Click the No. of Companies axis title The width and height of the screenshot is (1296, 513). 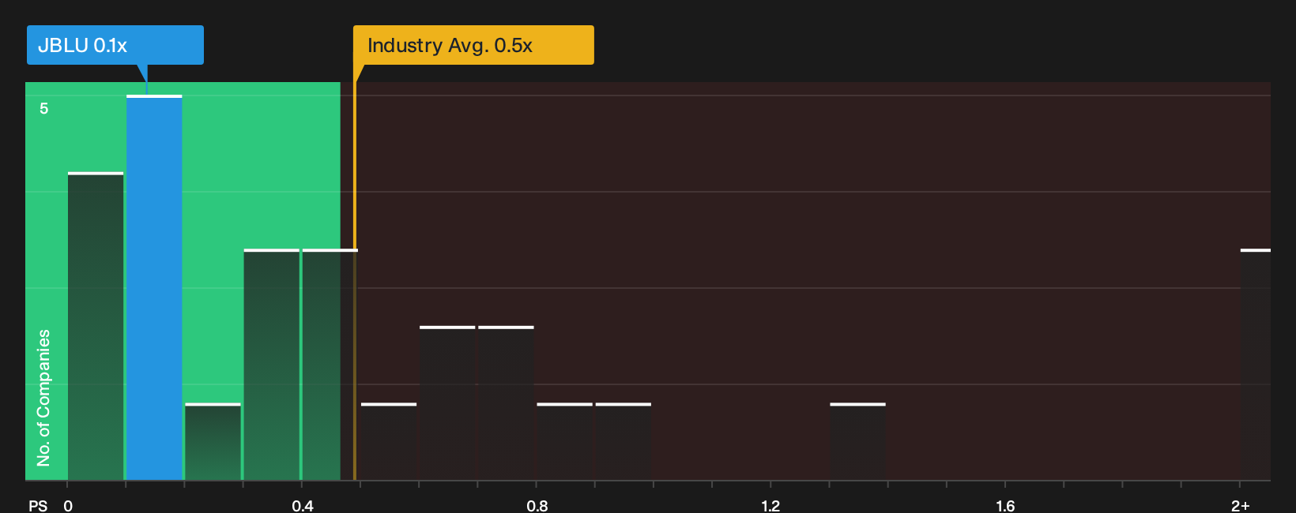pyautogui.click(x=43, y=398)
